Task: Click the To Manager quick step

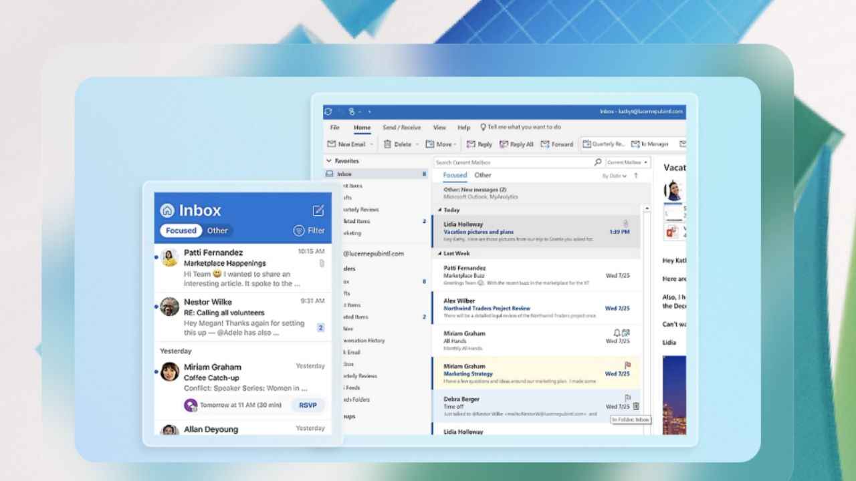Action: 649,144
